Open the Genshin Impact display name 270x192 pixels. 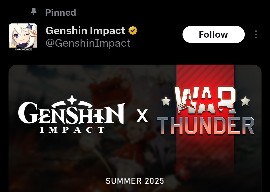coord(85,31)
